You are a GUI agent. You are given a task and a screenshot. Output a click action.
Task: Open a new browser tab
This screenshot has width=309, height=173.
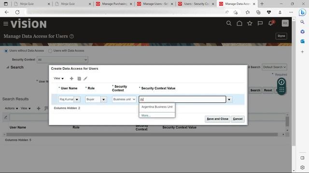262,4
